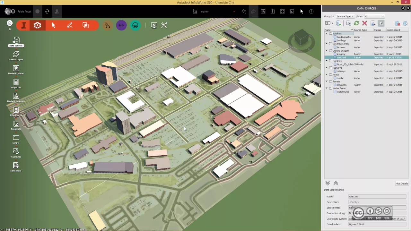This screenshot has height=231, width=411.
Task: Sort by the Name column header
Action: click(x=339, y=30)
